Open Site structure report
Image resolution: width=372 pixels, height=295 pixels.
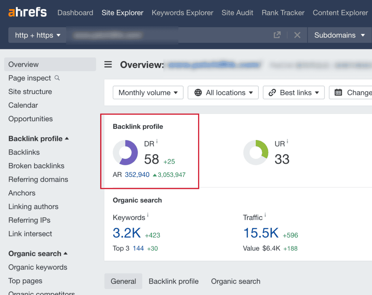pos(30,91)
